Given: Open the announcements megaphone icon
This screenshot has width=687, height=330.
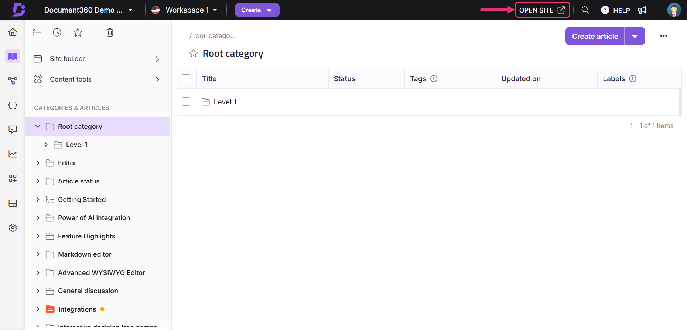Looking at the screenshot, I should pyautogui.click(x=642, y=10).
